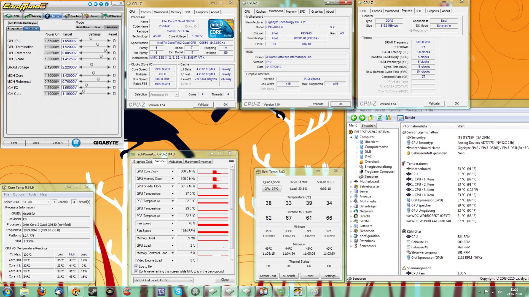Open Processor #1 Selection dropdown in CPU-Z

tap(164, 94)
